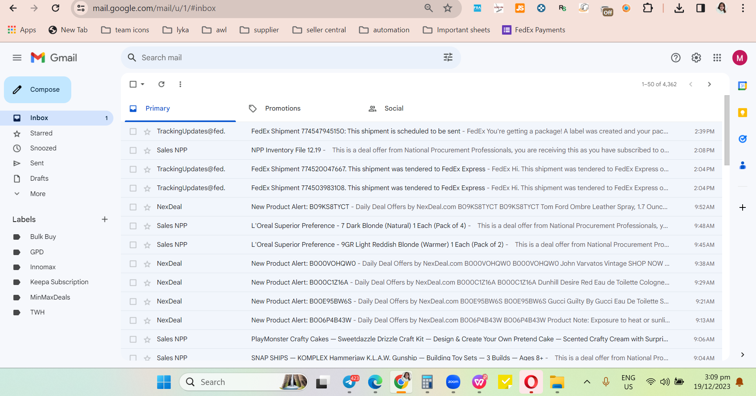Open the Gmail main menu hamburger icon
This screenshot has width=756, height=396.
[17, 58]
